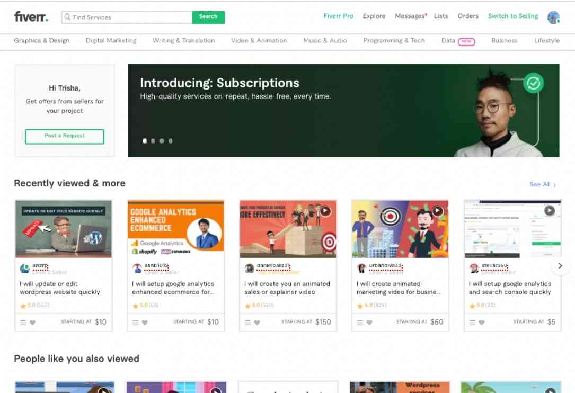Open the Business category
This screenshot has width=575, height=393.
coord(504,41)
